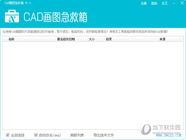186x140 pixels.
Task: Open the 杀毒 link in title bar
Action: tap(144, 3)
